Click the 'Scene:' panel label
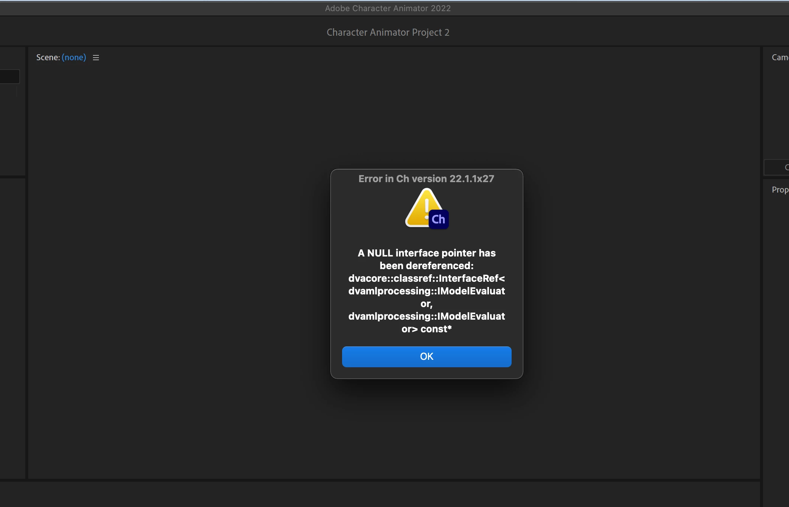 tap(48, 57)
